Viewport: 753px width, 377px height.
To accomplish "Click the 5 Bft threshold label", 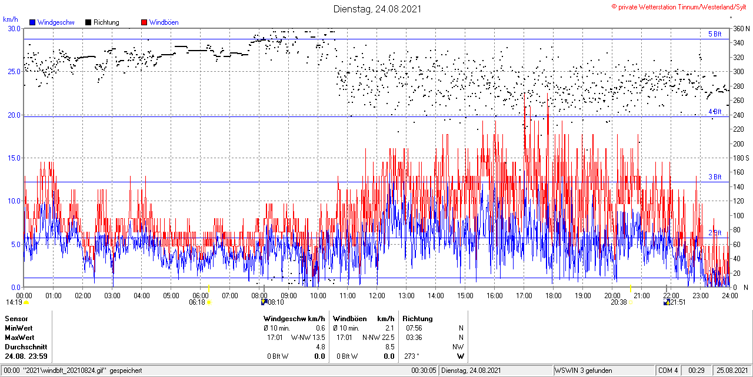I will [x=715, y=34].
